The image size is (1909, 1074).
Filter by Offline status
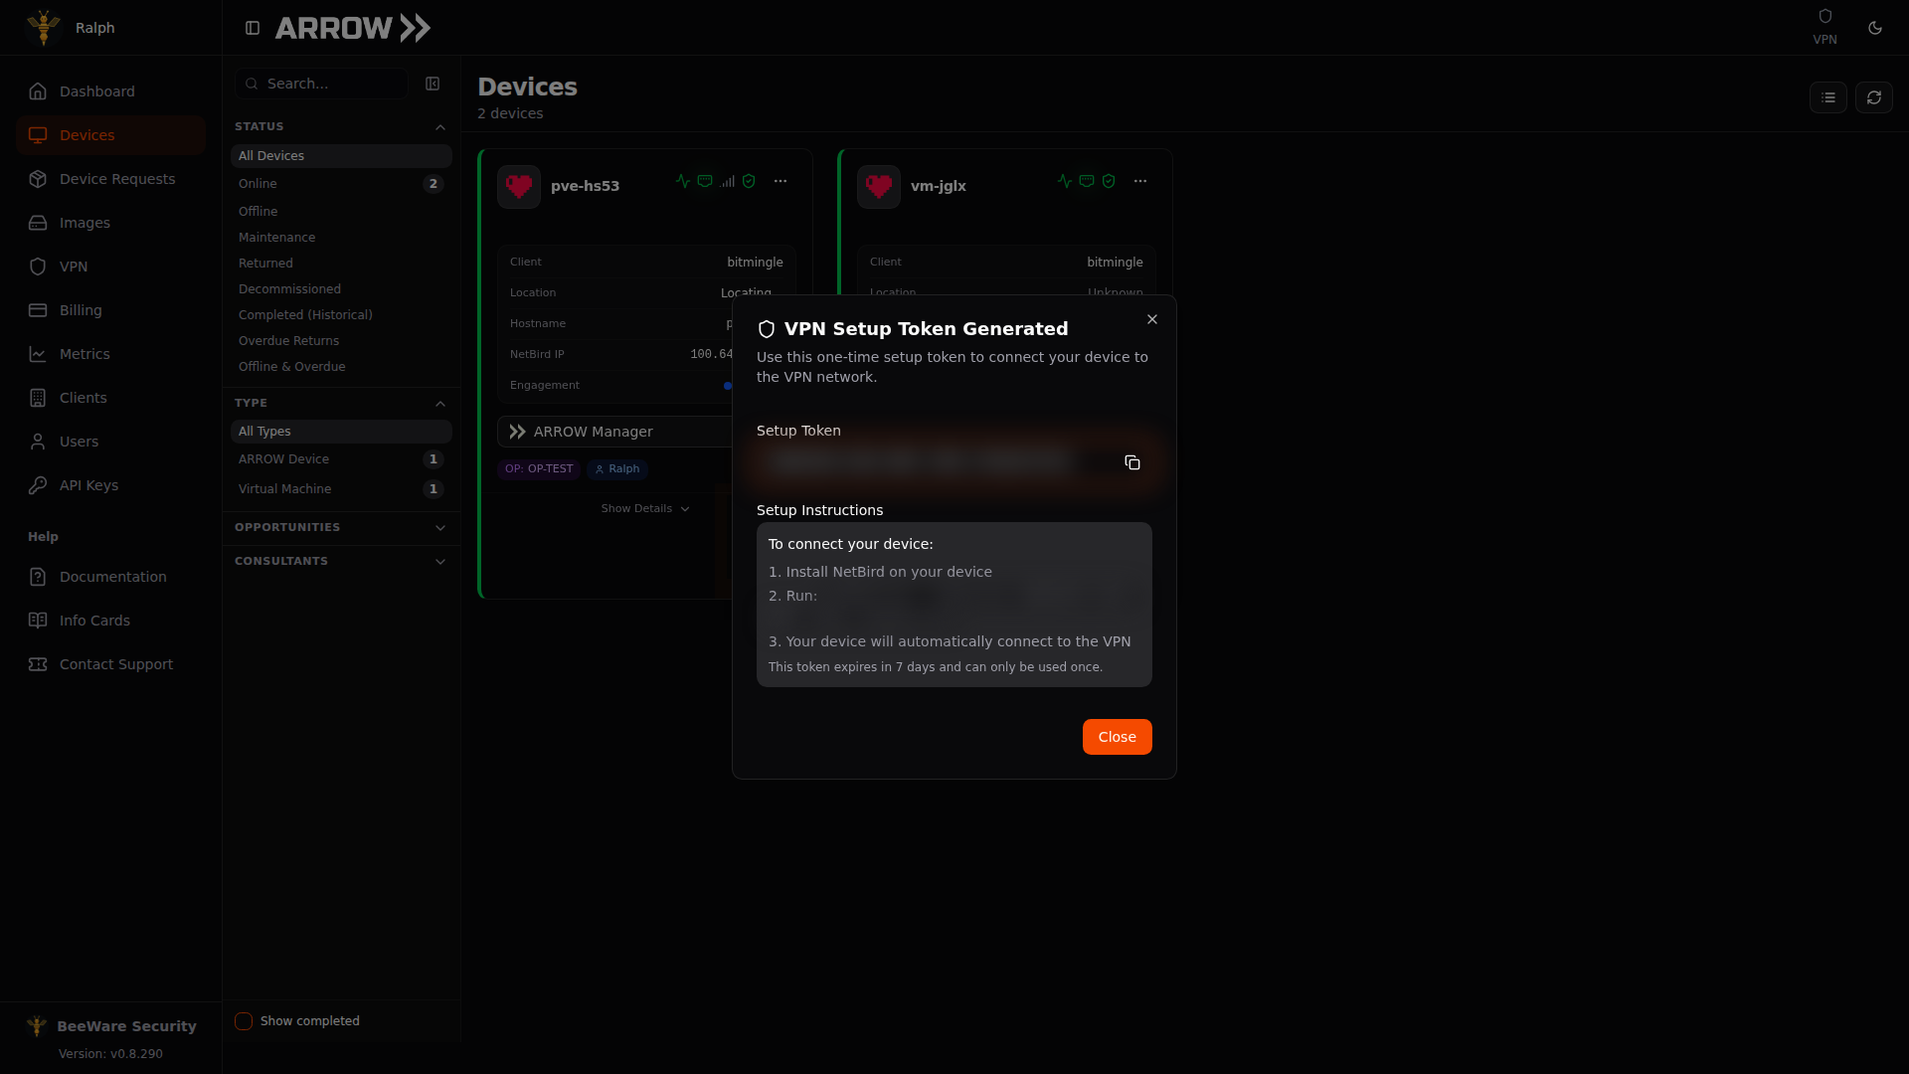tap(341, 212)
